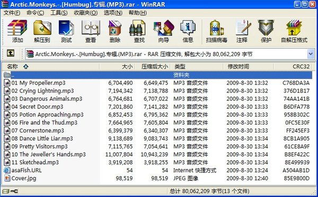Click the 扫描病毒 (Virus Scan) icon

click(x=216, y=28)
